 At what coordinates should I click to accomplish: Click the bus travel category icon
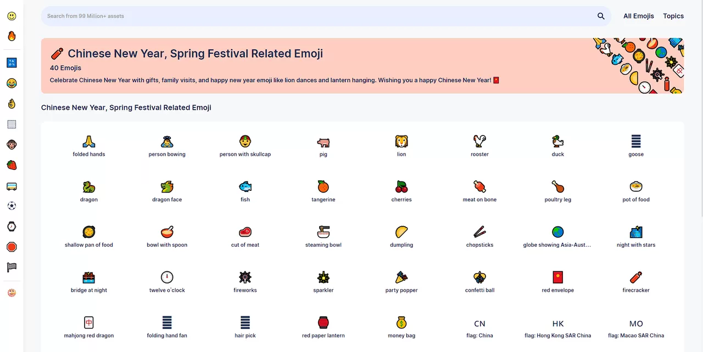(x=12, y=186)
